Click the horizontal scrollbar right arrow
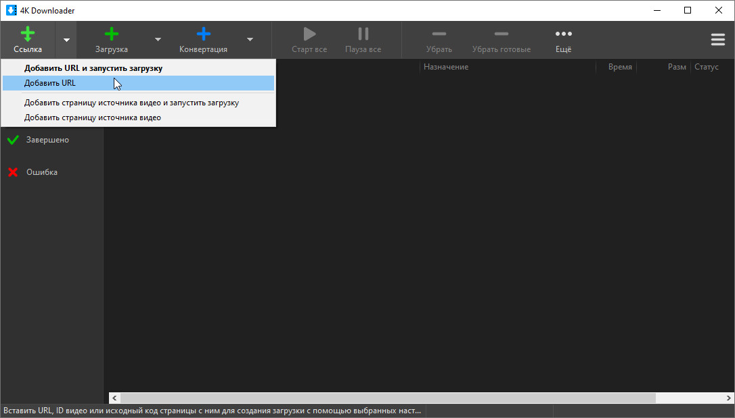Viewport: 735px width, 418px height. click(x=728, y=398)
